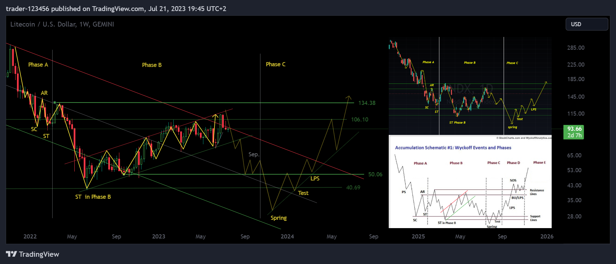Click the 'Phase D' label in schematic
Image resolution: width=616 pixels, height=264 pixels.
pyautogui.click(x=513, y=163)
